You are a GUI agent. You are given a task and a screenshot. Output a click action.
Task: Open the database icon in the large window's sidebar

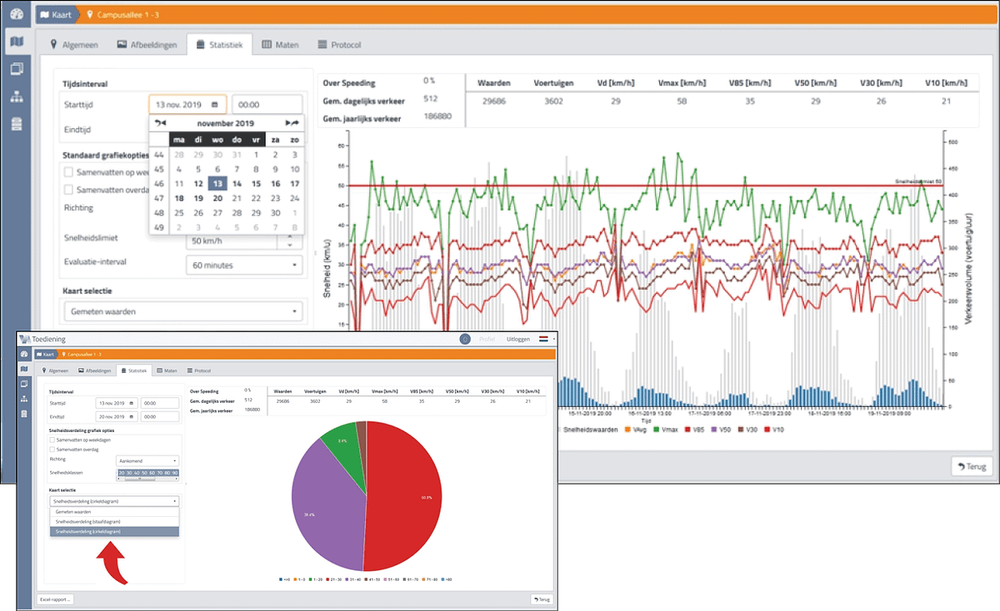(x=17, y=124)
